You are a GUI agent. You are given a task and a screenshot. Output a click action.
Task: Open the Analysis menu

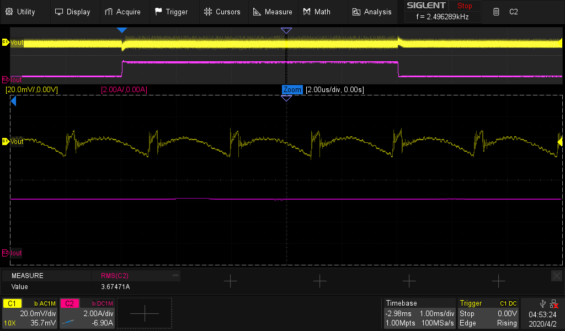(x=372, y=12)
